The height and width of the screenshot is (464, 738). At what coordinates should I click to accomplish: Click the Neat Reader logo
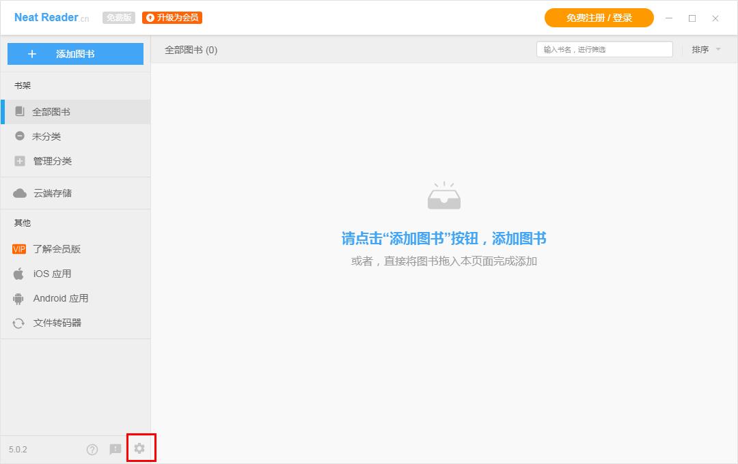click(x=44, y=17)
